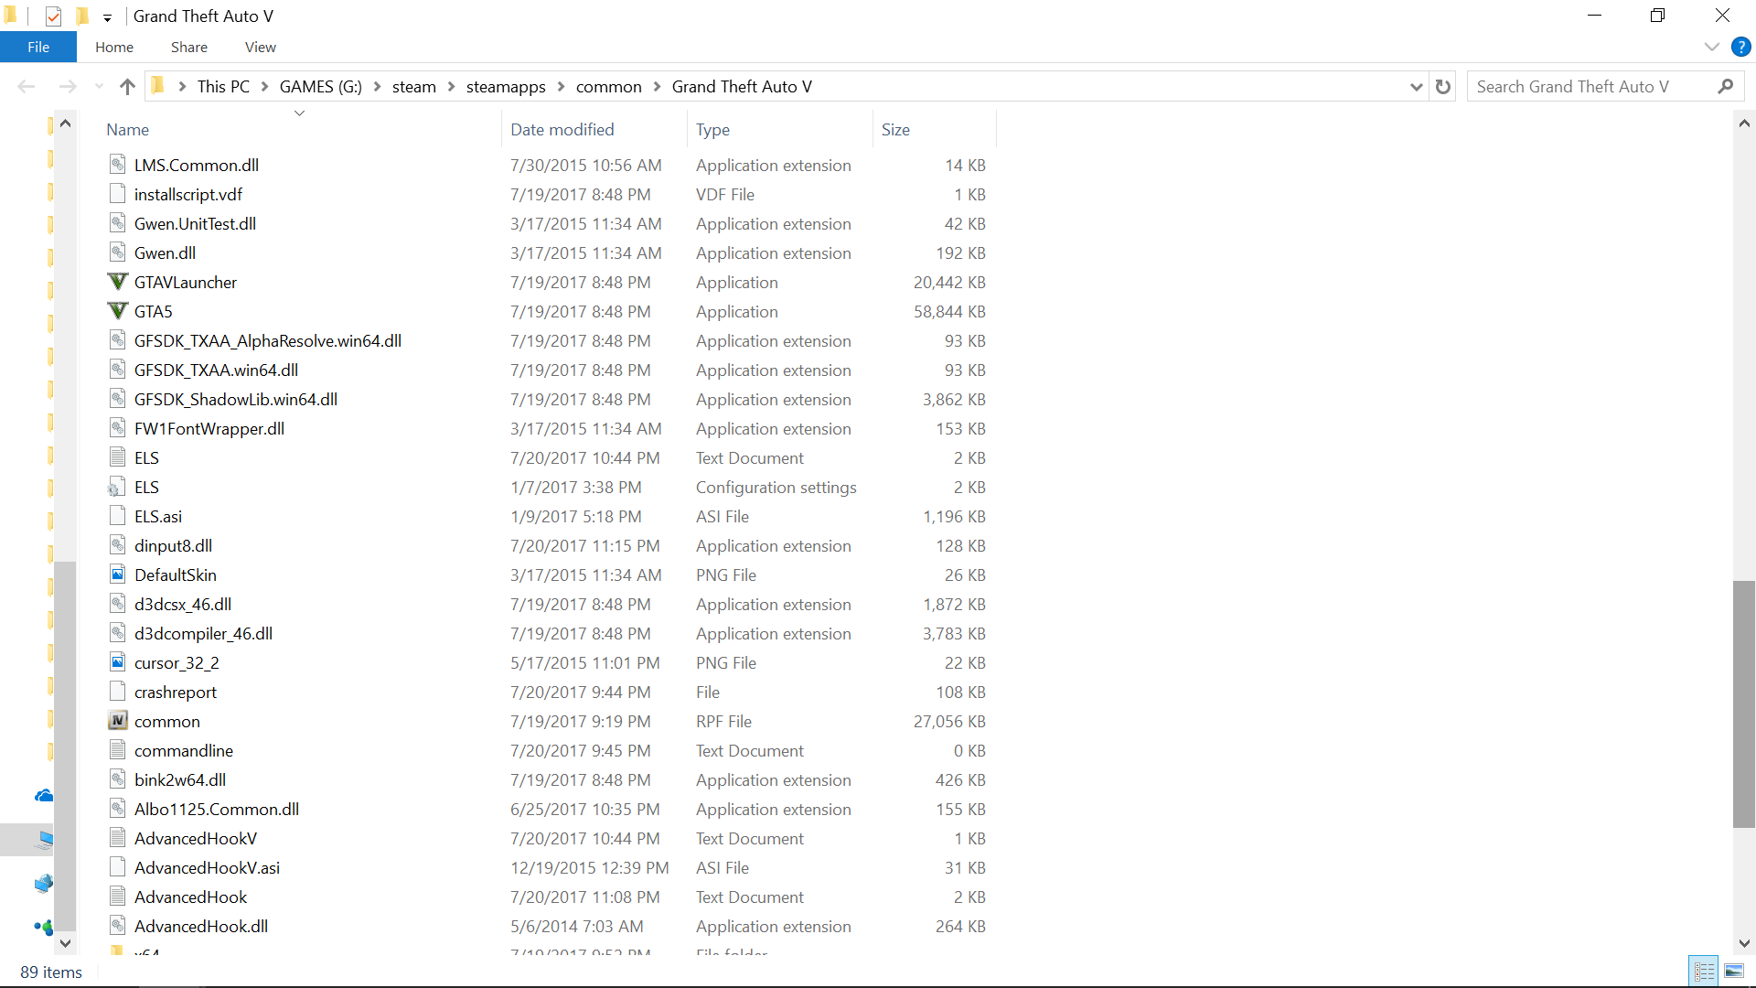
Task: Open the View ribbon tab
Action: tap(260, 47)
